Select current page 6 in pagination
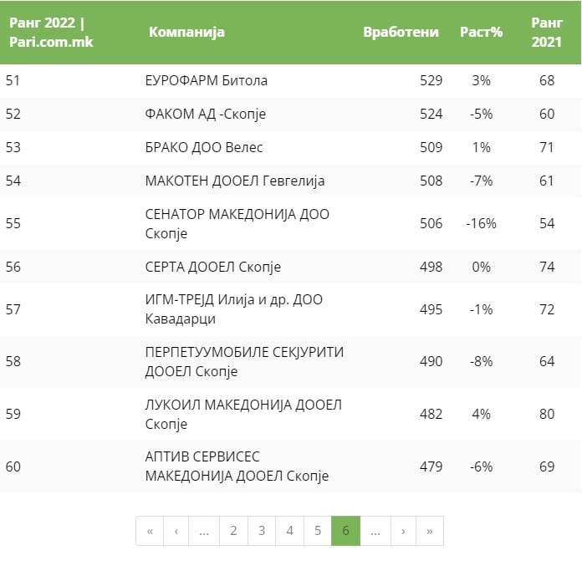Screen dimensions: 582x576 [345, 531]
